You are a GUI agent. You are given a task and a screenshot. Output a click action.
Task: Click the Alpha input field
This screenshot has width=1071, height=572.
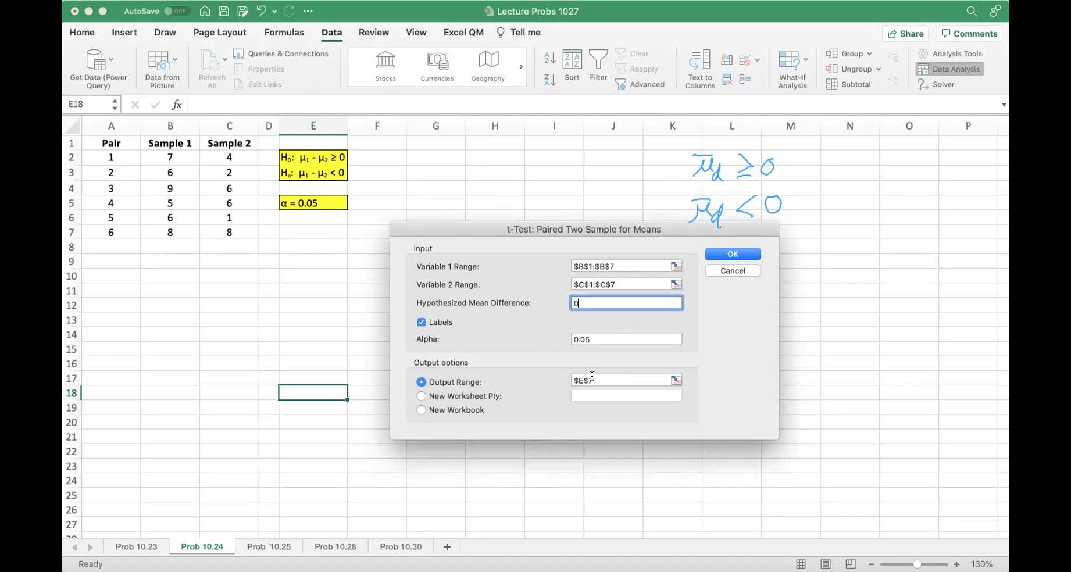(626, 339)
